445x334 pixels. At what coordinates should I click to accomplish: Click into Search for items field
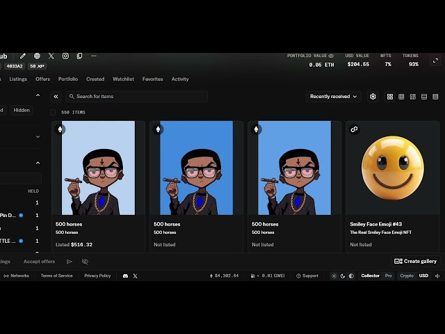point(136,97)
